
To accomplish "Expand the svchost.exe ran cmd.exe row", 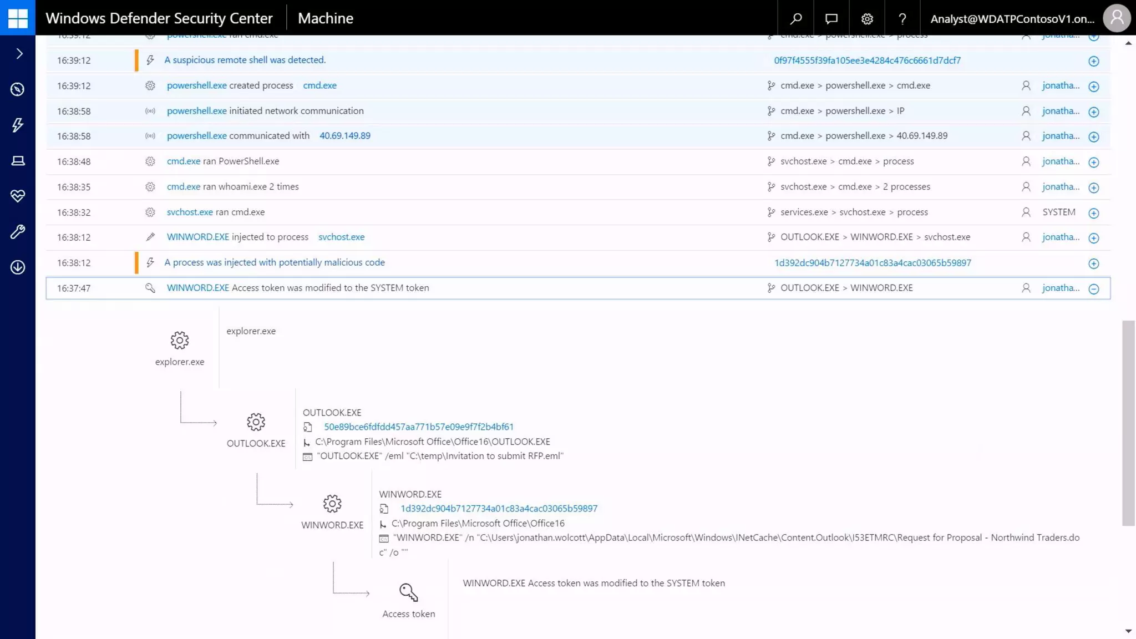I will (1093, 213).
